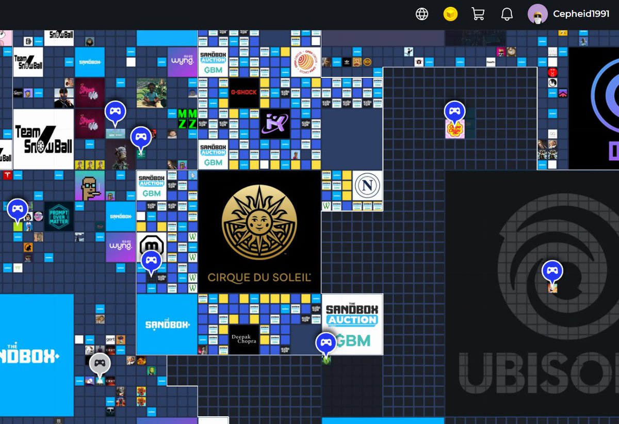
Task: Click the gold SAND coin icon
Action: click(450, 14)
